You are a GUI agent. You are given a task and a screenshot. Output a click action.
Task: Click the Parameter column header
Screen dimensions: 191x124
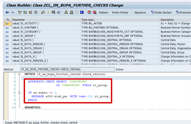46,20
